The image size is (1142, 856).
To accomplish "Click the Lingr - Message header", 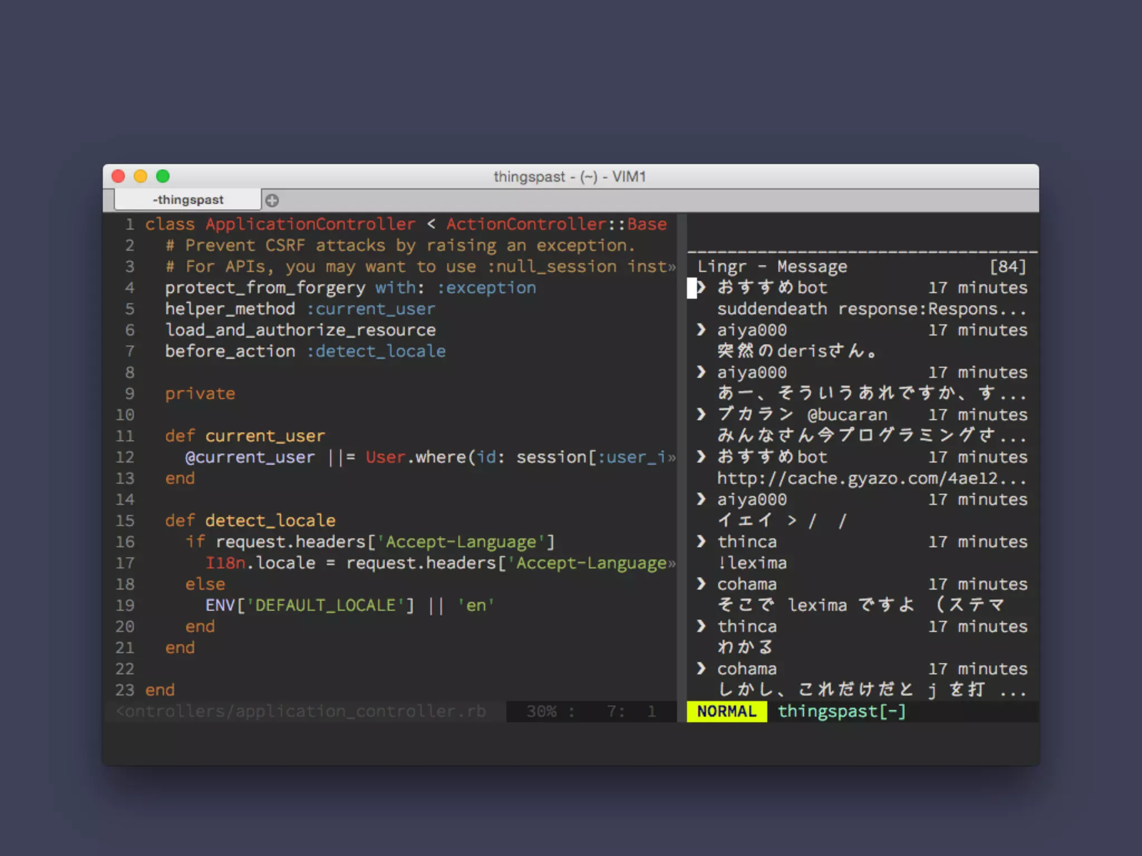I will coord(772,267).
